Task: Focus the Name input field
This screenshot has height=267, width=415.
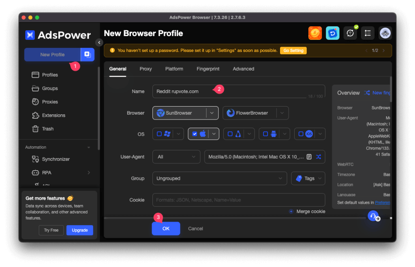Action: 239,92
